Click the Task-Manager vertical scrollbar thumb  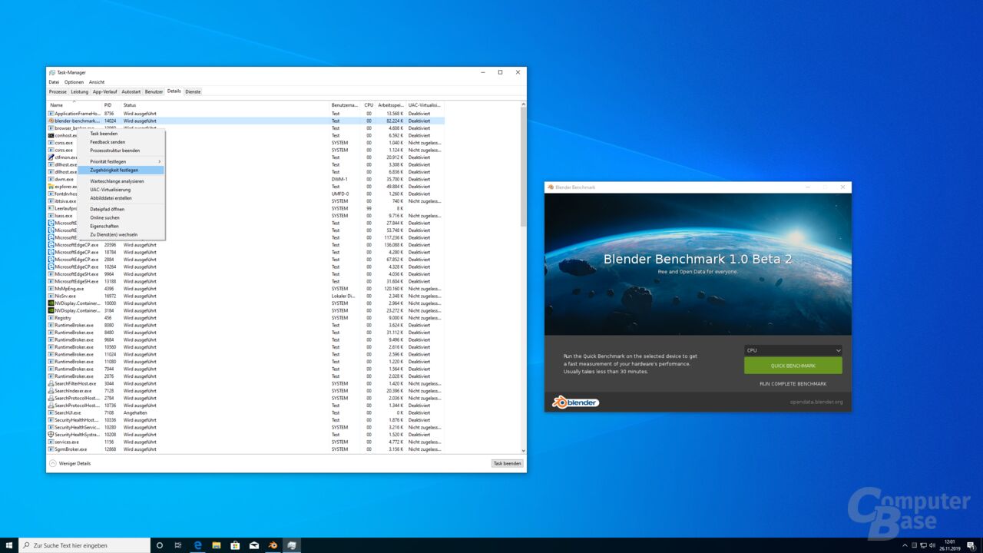(x=524, y=165)
